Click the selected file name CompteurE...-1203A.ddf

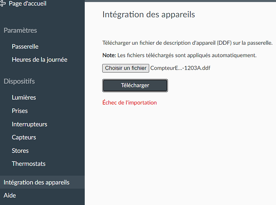point(180,68)
